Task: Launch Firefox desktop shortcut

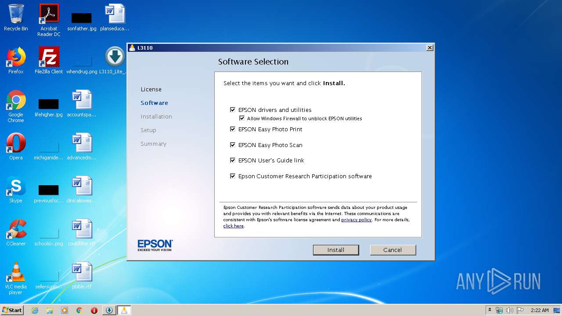Action: point(16,61)
